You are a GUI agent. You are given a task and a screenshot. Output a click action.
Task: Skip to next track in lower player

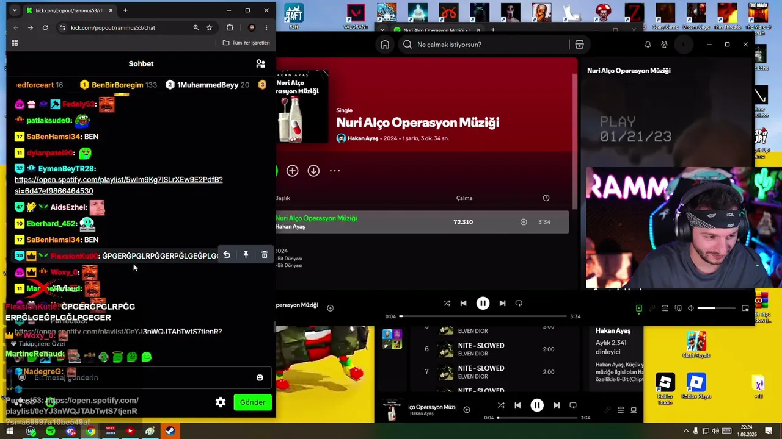tap(557, 405)
